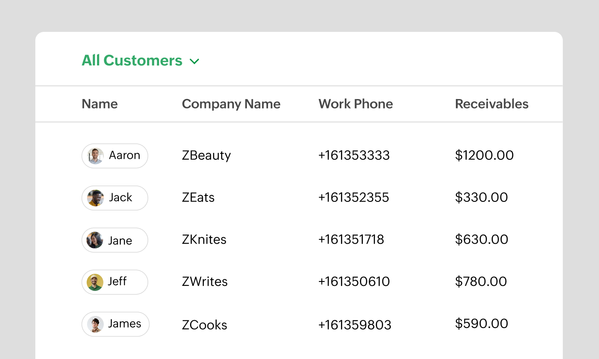Select the Name column header
This screenshot has width=599, height=359.
100,104
